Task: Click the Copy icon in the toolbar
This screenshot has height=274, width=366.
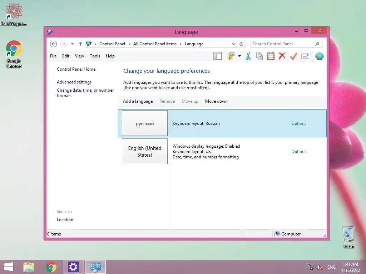Action: [259, 56]
